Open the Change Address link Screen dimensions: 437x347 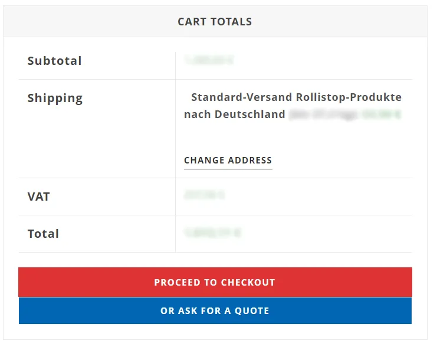(228, 161)
